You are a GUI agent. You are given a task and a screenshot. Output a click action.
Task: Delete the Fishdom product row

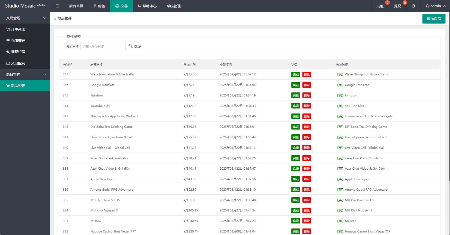pos(306,95)
